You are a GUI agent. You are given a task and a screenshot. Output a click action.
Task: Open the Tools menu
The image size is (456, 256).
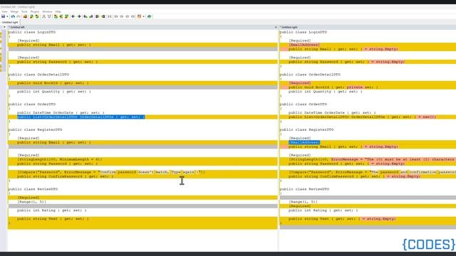point(24,11)
